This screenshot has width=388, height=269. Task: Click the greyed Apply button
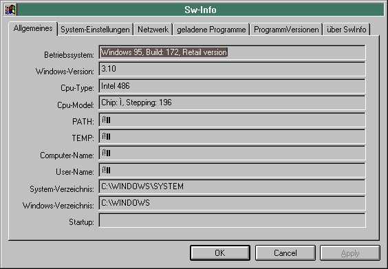click(350, 253)
